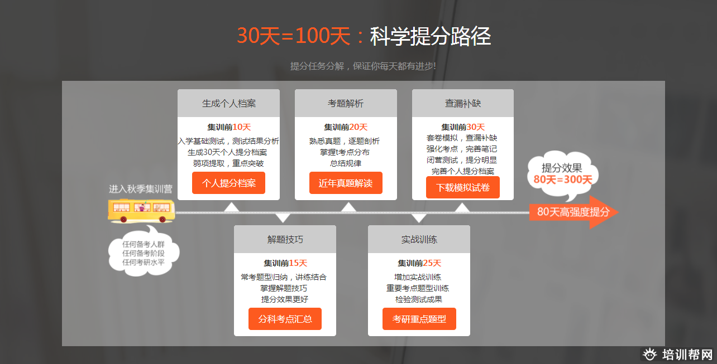Screen dimensions: 717x364
Task: Select the 实战训练 card header
Action: (419, 239)
